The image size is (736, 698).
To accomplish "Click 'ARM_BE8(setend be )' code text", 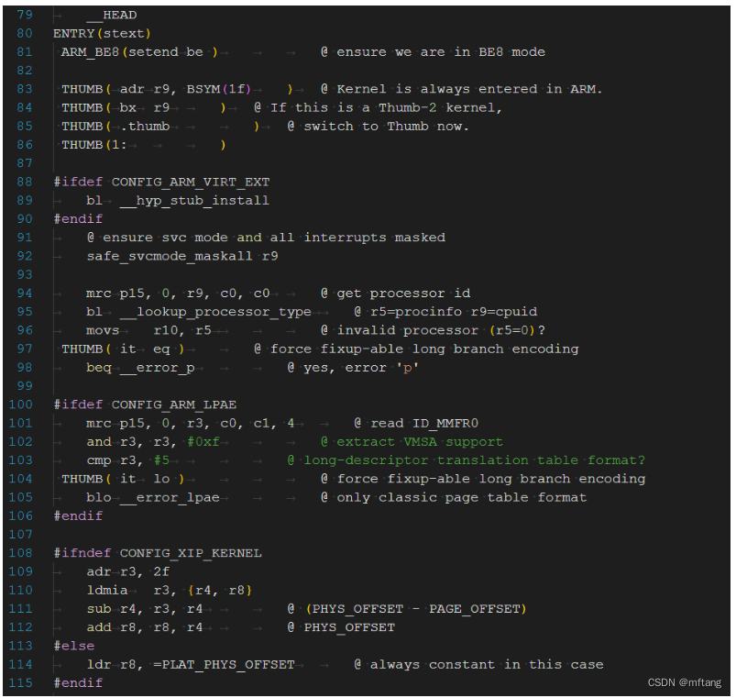I will coord(139,52).
